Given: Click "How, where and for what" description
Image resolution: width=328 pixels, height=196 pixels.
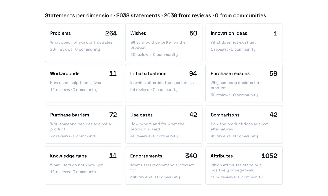Looking at the screenshot, I should pyautogui.click(x=158, y=127).
